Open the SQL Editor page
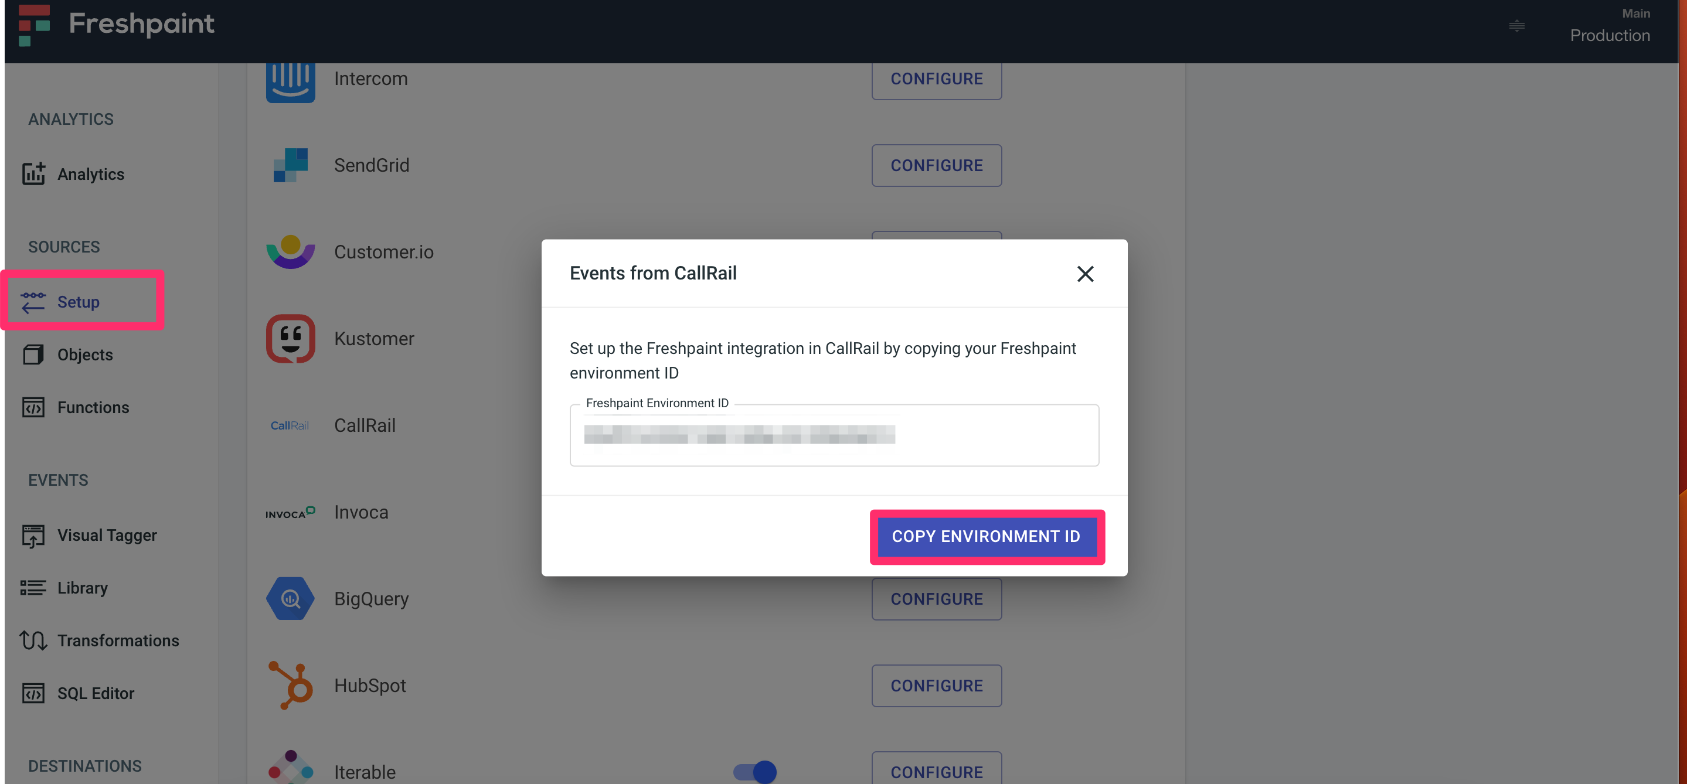This screenshot has height=784, width=1687. (x=96, y=693)
